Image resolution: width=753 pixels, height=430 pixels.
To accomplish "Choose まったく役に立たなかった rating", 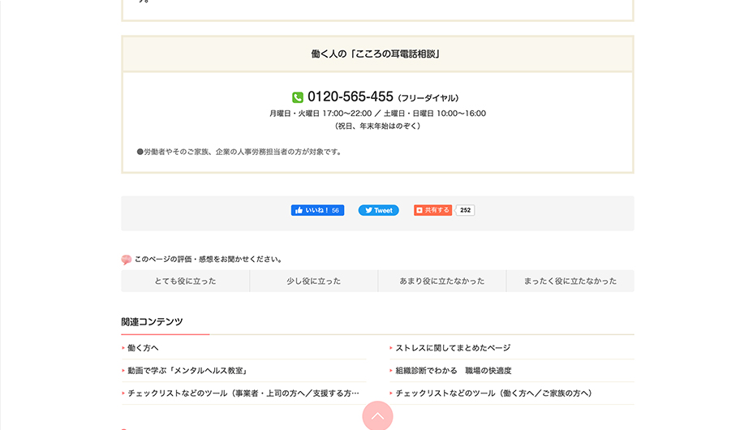I will point(570,282).
